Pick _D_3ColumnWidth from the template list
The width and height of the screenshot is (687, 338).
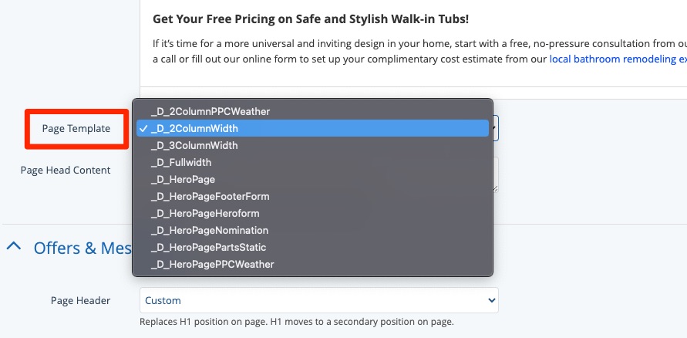[194, 146]
